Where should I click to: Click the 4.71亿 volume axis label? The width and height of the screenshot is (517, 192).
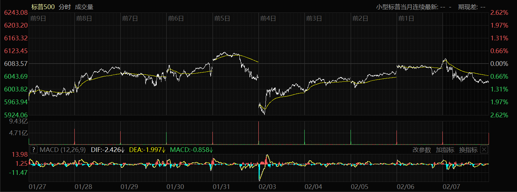tap(18, 133)
